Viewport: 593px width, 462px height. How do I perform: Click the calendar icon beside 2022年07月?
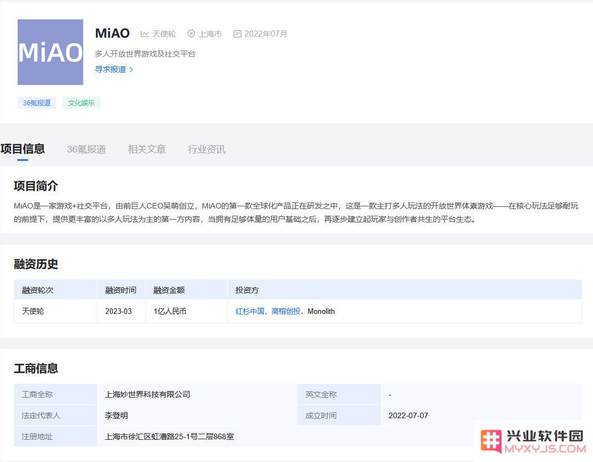click(x=237, y=34)
